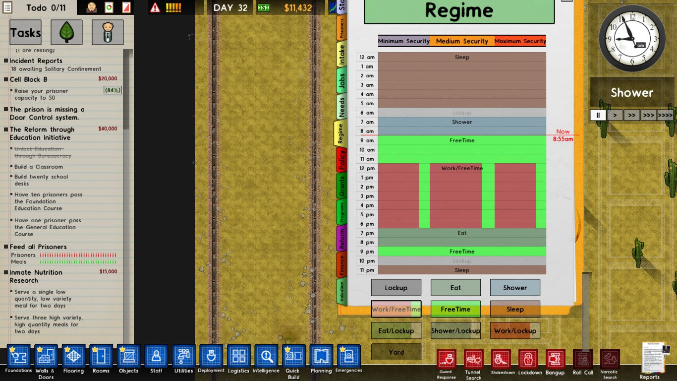677x381 pixels.
Task: Set game speed to double fast-forward
Action: [x=632, y=115]
